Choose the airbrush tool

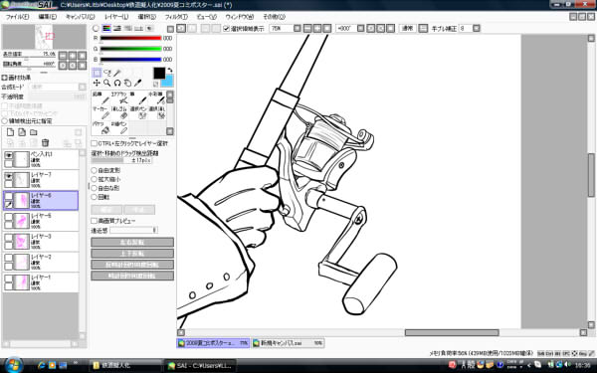tap(119, 97)
